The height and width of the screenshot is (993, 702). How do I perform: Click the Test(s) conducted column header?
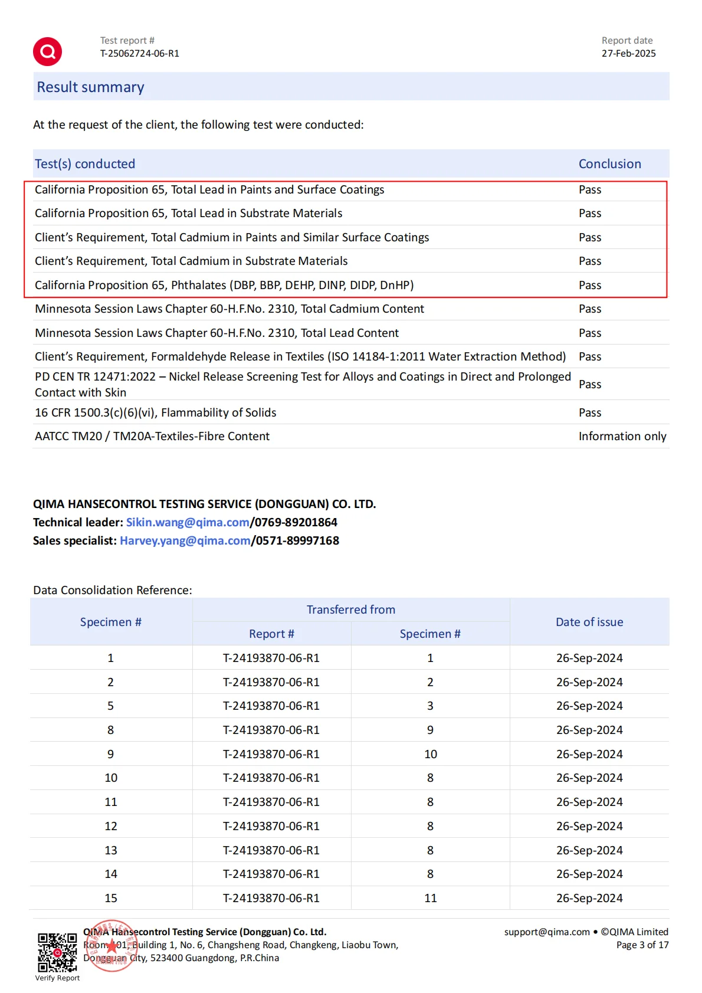(x=85, y=164)
